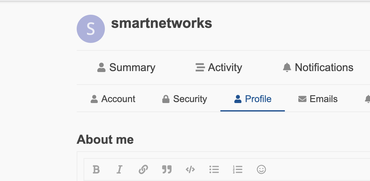370x181 pixels.
Task: Open the emoji picker smiley icon
Action: point(261,169)
